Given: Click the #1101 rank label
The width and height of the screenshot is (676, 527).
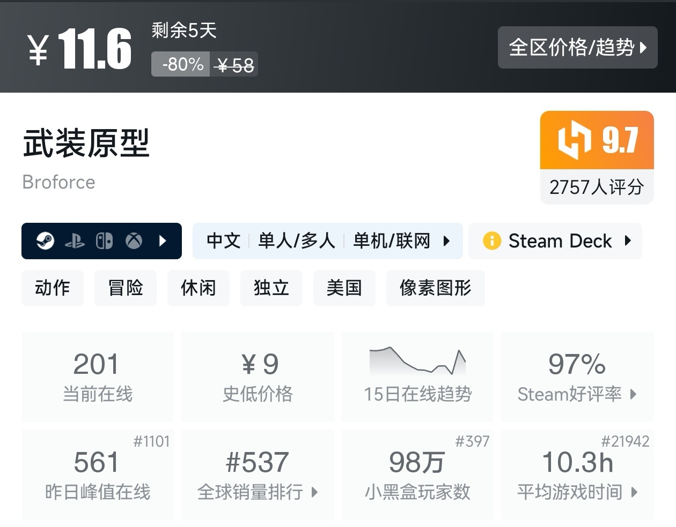Looking at the screenshot, I should (x=151, y=441).
